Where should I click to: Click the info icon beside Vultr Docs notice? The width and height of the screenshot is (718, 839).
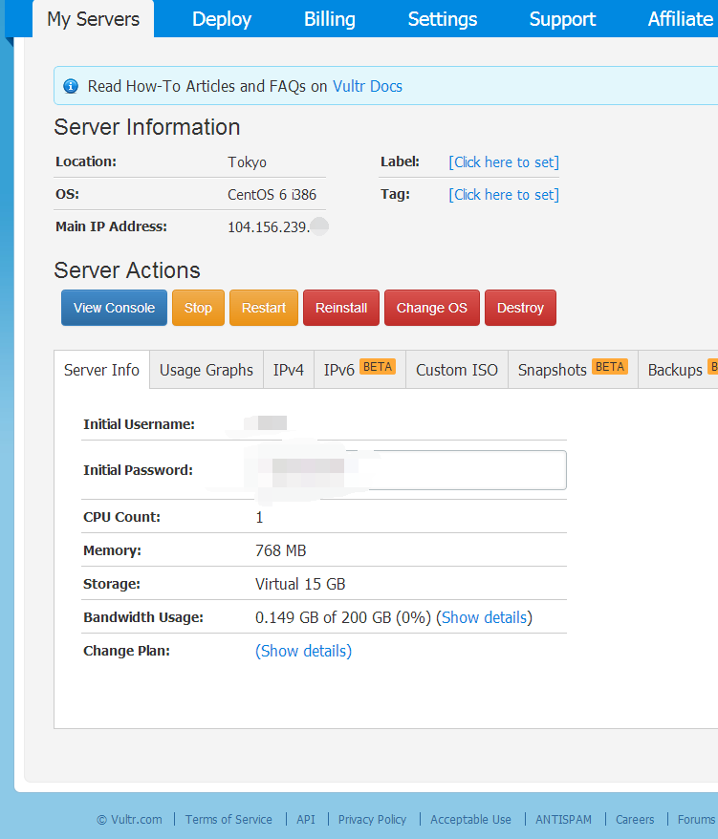[71, 86]
